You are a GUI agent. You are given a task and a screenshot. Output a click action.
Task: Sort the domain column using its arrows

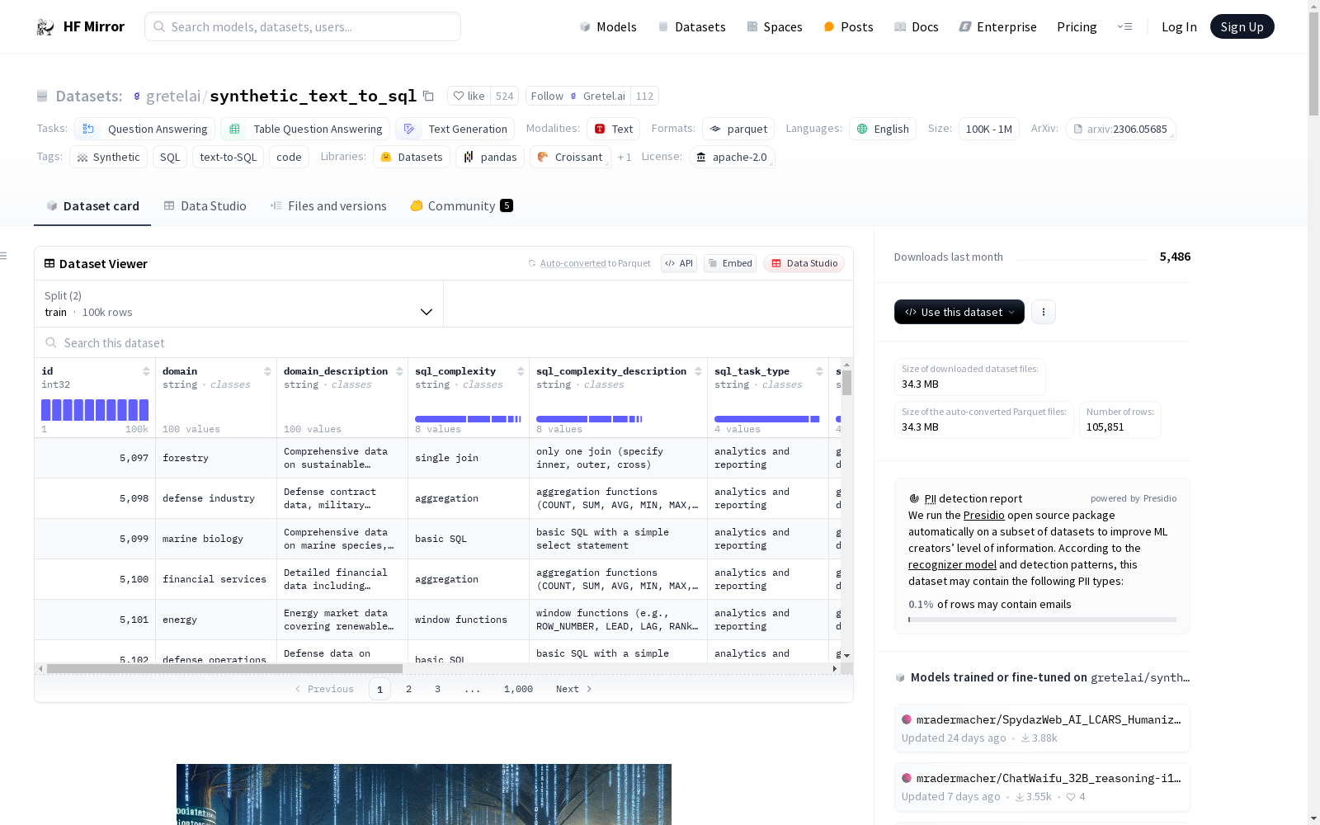(267, 371)
